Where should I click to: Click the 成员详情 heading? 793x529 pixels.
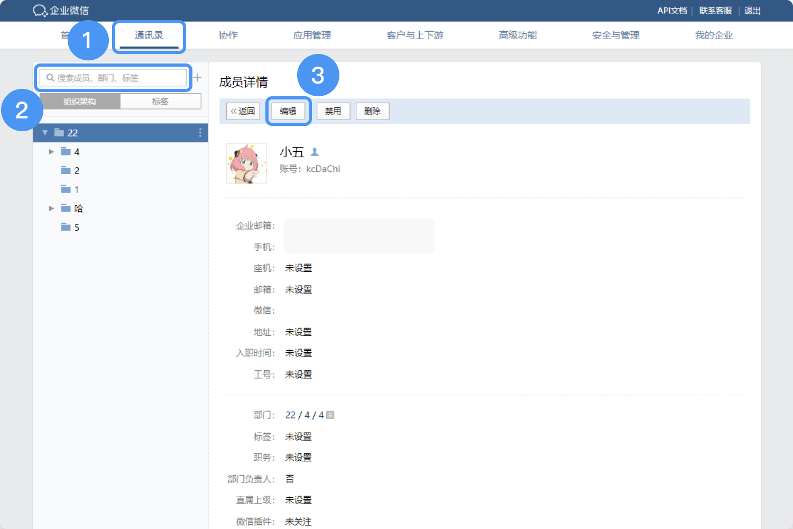click(243, 82)
